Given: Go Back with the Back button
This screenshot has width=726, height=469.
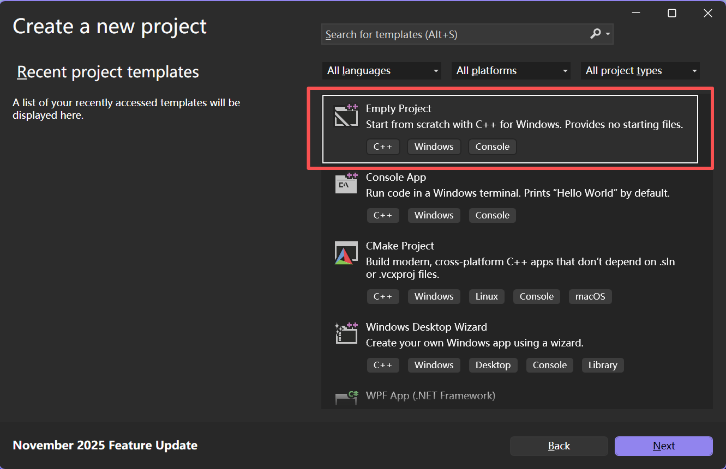Looking at the screenshot, I should pos(559,446).
